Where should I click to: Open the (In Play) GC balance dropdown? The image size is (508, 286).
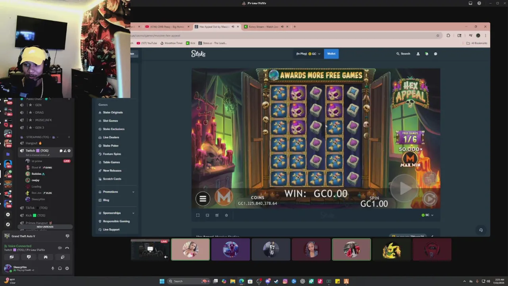pyautogui.click(x=308, y=54)
